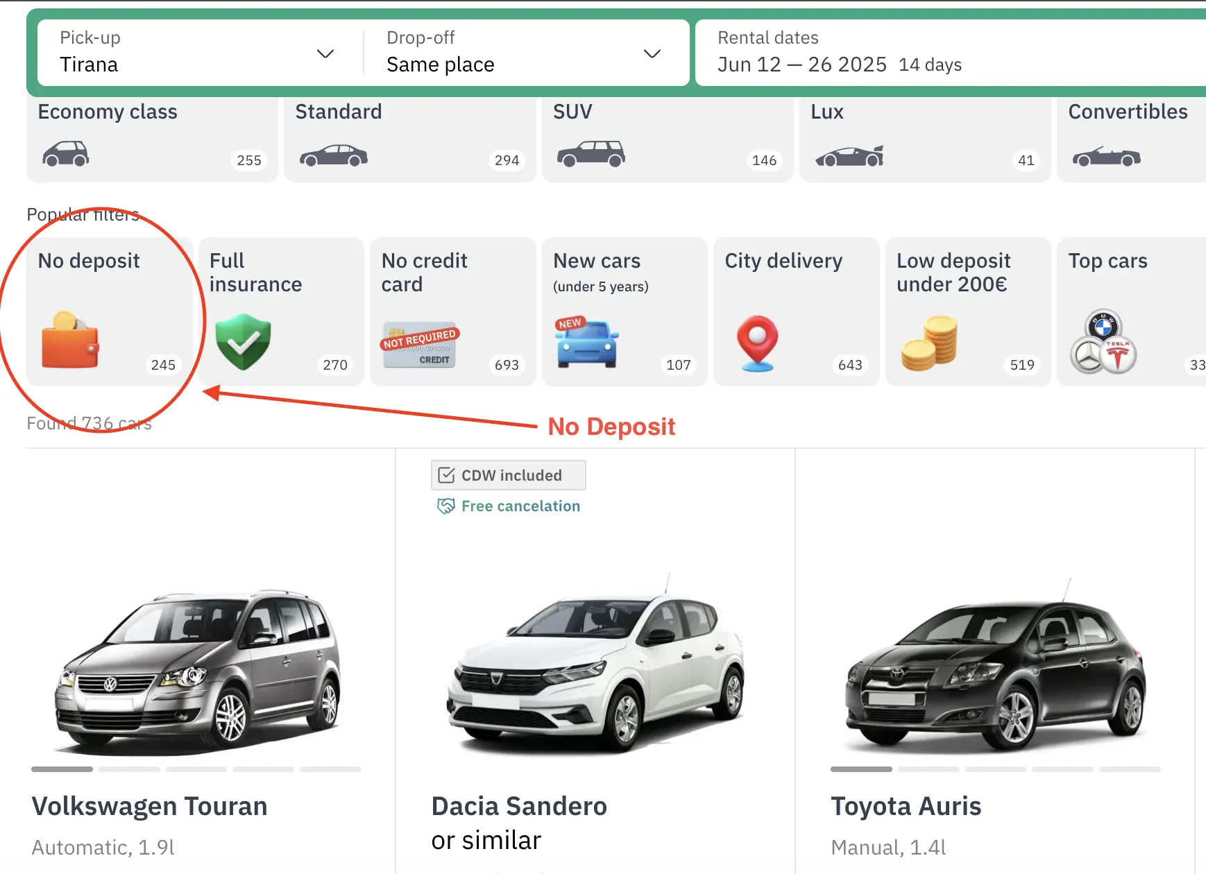The image size is (1206, 874).
Task: Toggle the No deposit filter
Action: click(x=109, y=311)
